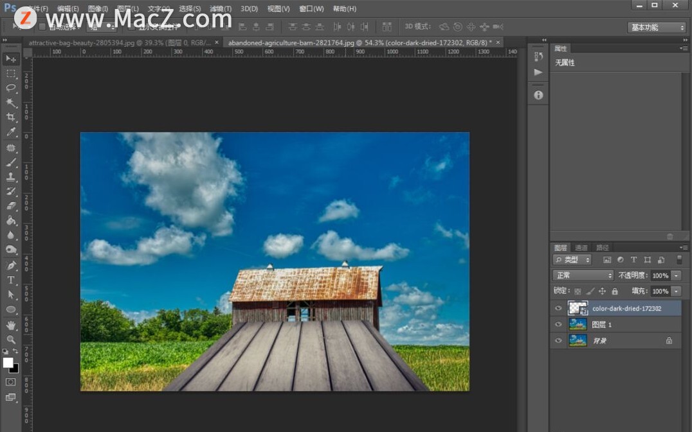692x432 pixels.
Task: Hide the color-dark-dried-172302 layer
Action: (x=558, y=308)
